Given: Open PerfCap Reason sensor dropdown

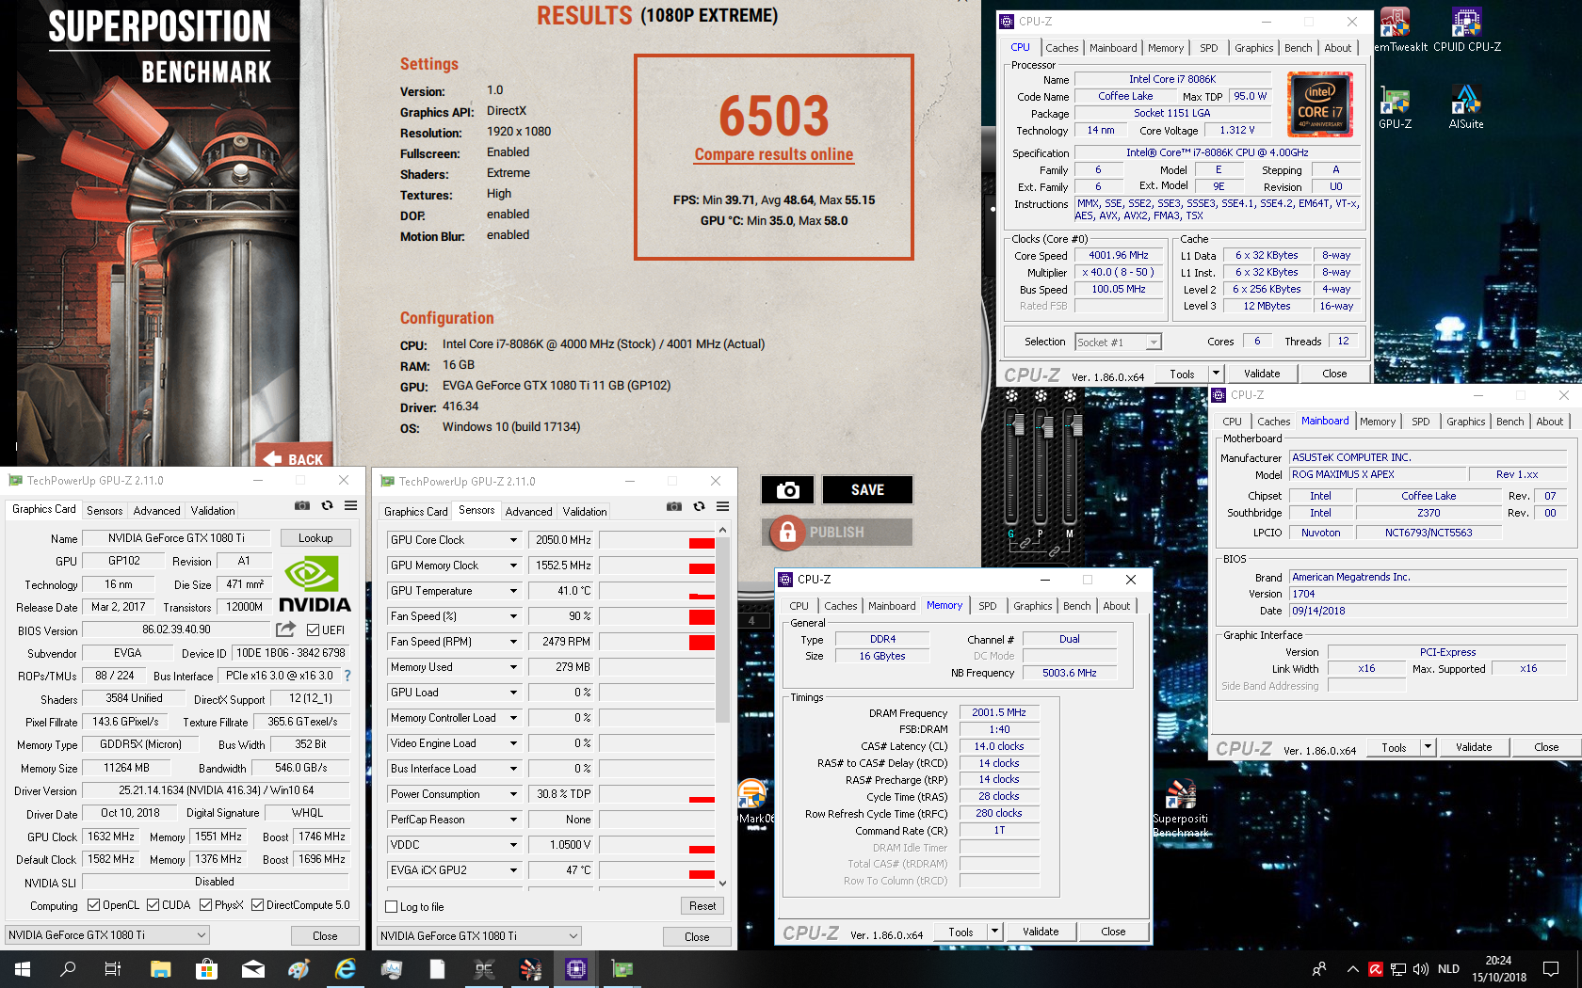Looking at the screenshot, I should click(x=513, y=820).
